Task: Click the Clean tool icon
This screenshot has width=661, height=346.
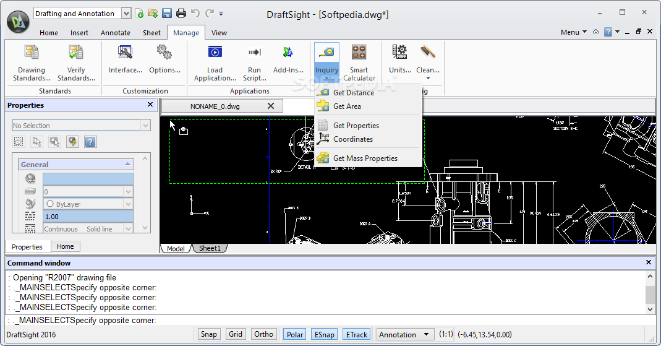Action: (428, 53)
